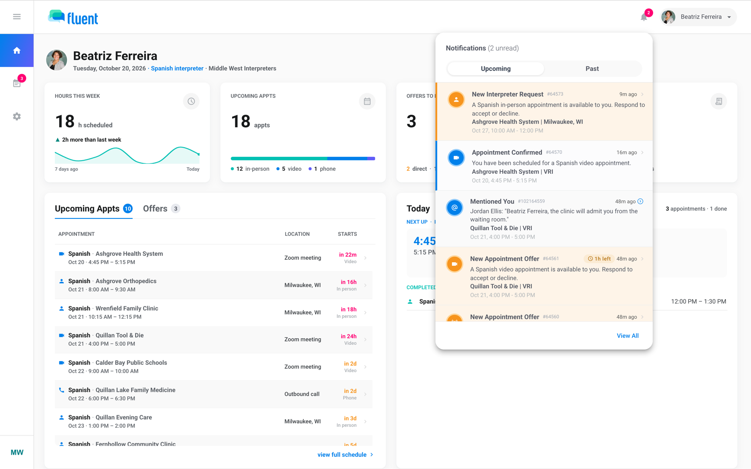Click the Mentioned You at-sign icon
This screenshot has height=469, width=751.
click(x=455, y=208)
